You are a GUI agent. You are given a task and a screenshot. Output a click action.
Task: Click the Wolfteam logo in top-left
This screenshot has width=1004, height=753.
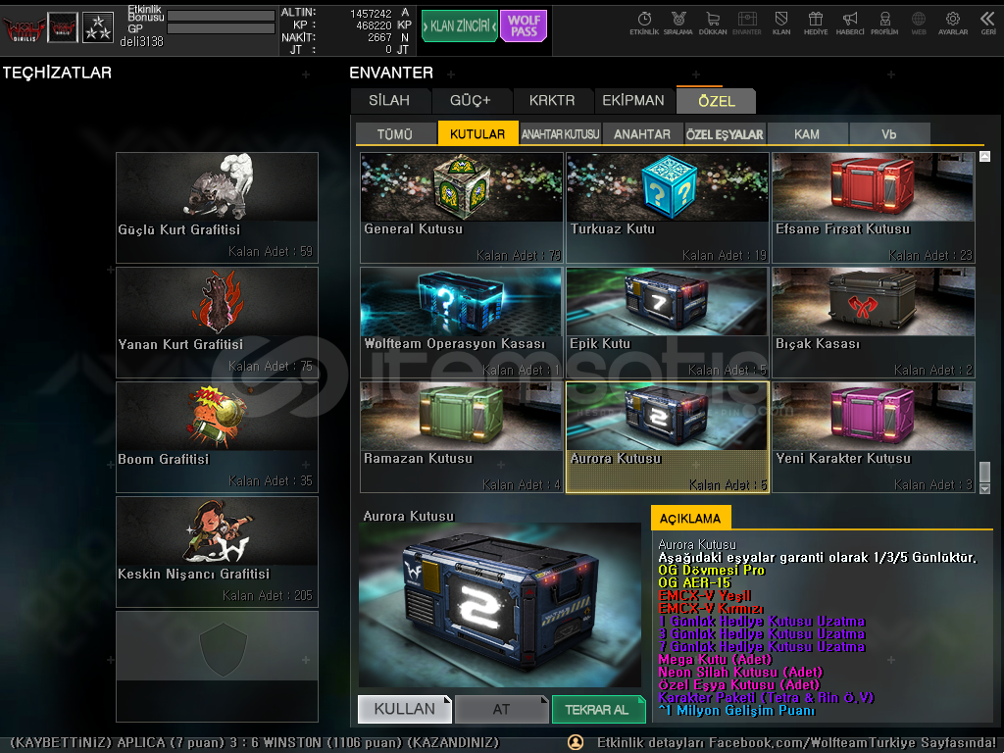coord(24,28)
